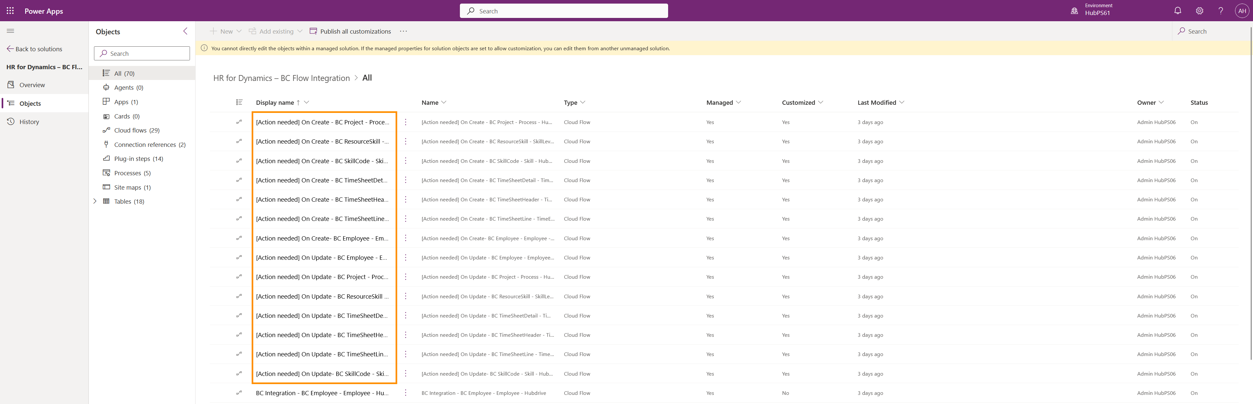This screenshot has width=1253, height=404.
Task: Open options for On Update - BC Employee row
Action: [406, 258]
